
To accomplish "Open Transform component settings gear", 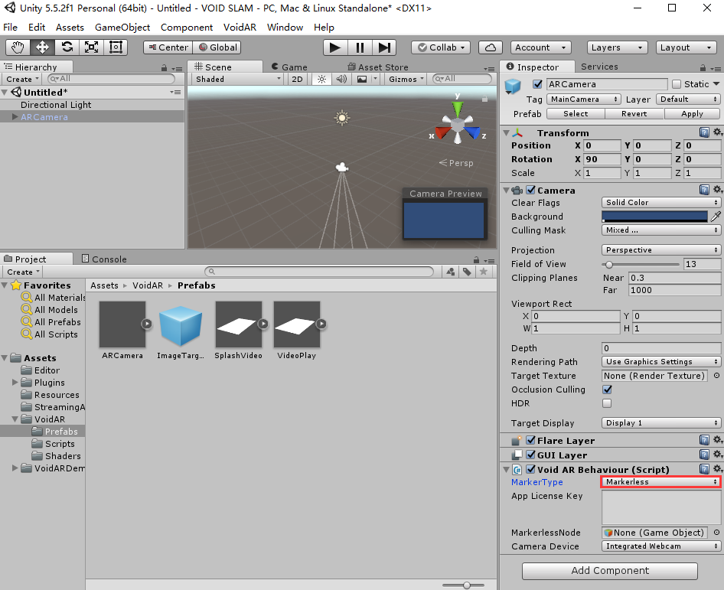I will tap(717, 132).
